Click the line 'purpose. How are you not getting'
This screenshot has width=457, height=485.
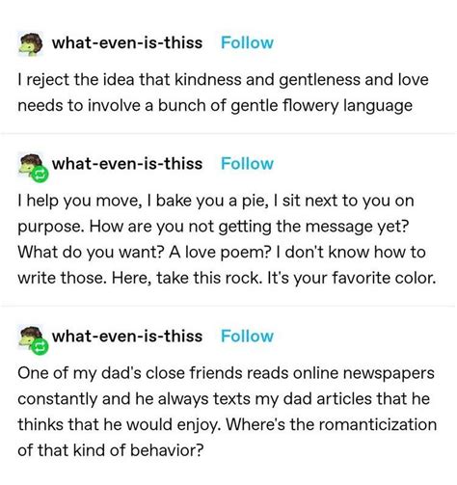pyautogui.click(x=213, y=227)
